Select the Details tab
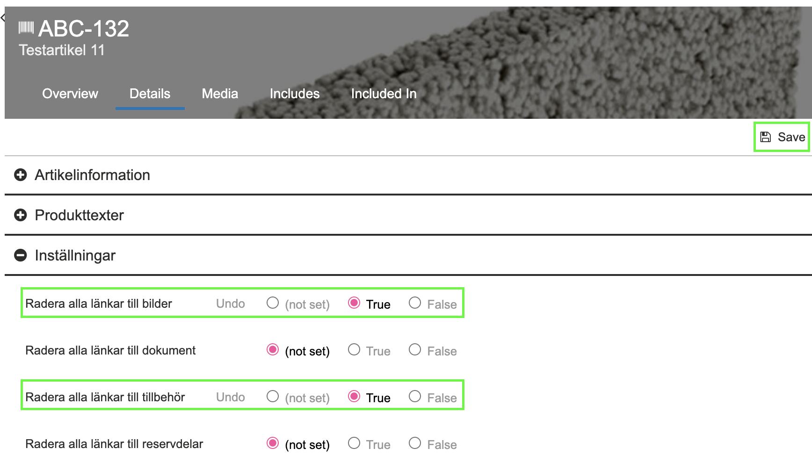The height and width of the screenshot is (463, 812). point(150,94)
